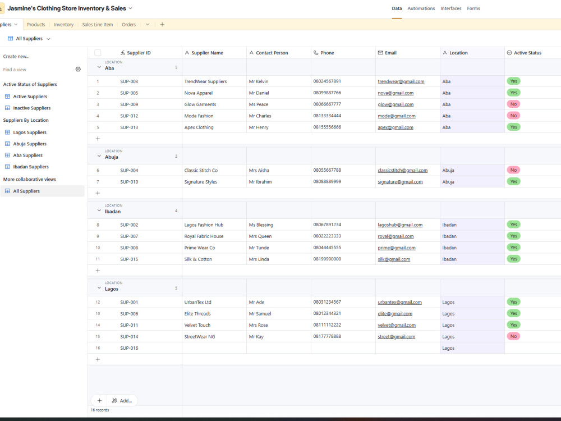Open more tables dropdown chevron
The width and height of the screenshot is (561, 421).
pyautogui.click(x=148, y=24)
